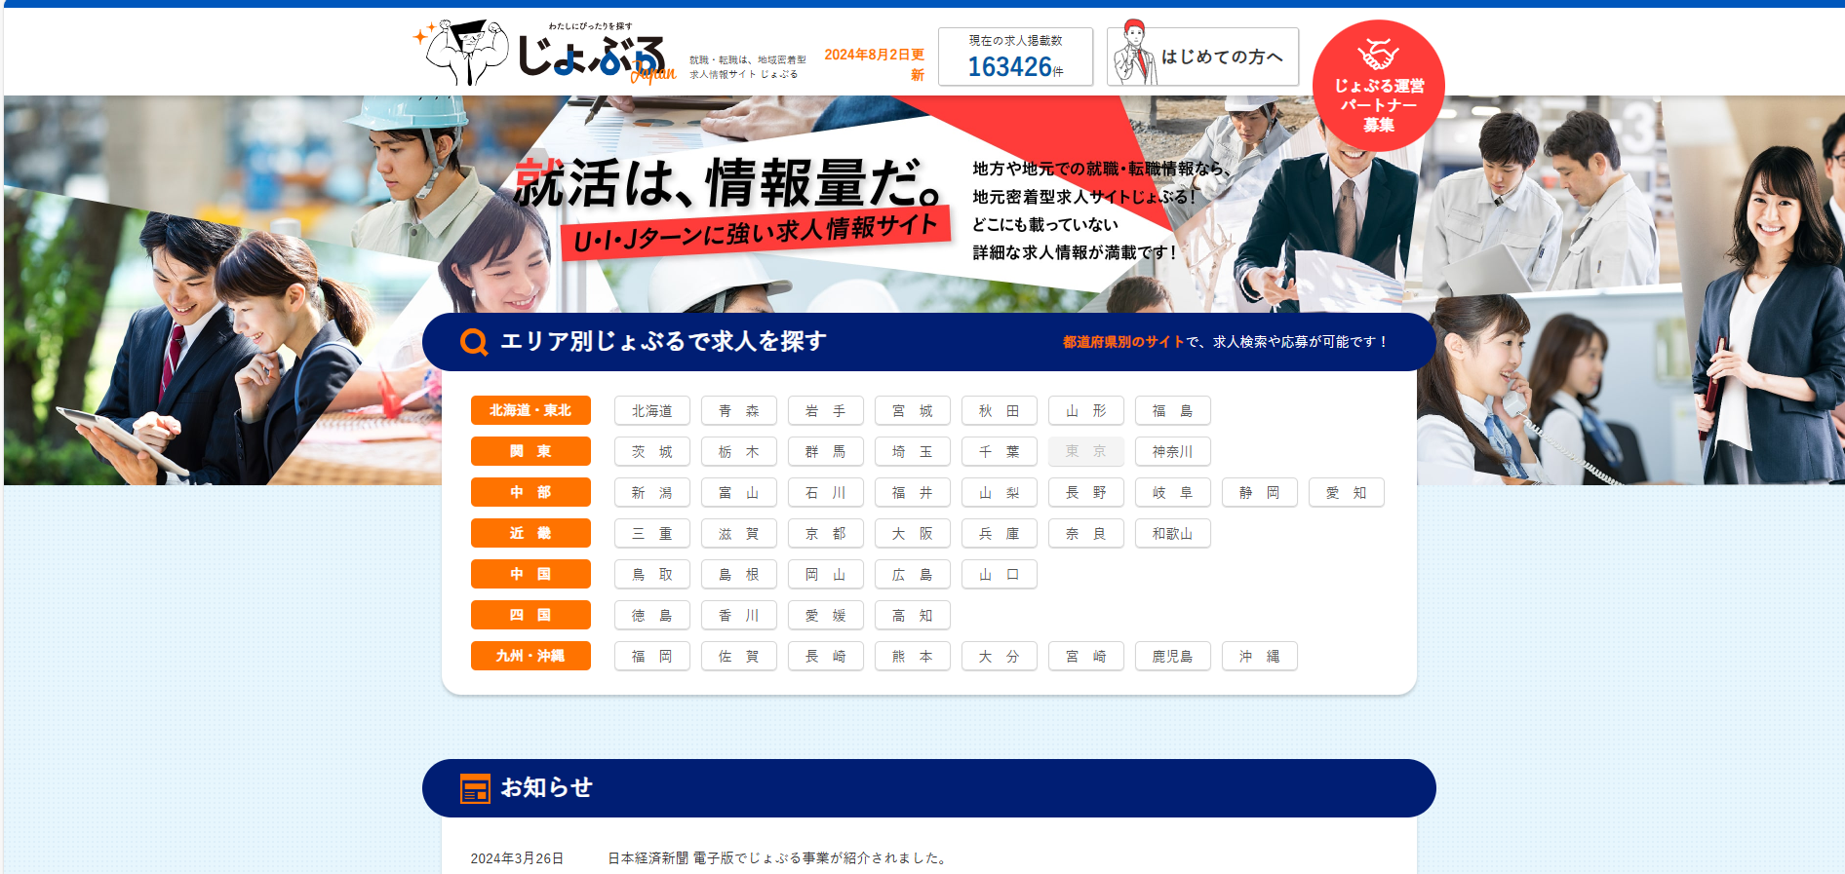Choose 大阪 prefecture button
This screenshot has height=874, width=1845.
[x=912, y=534]
